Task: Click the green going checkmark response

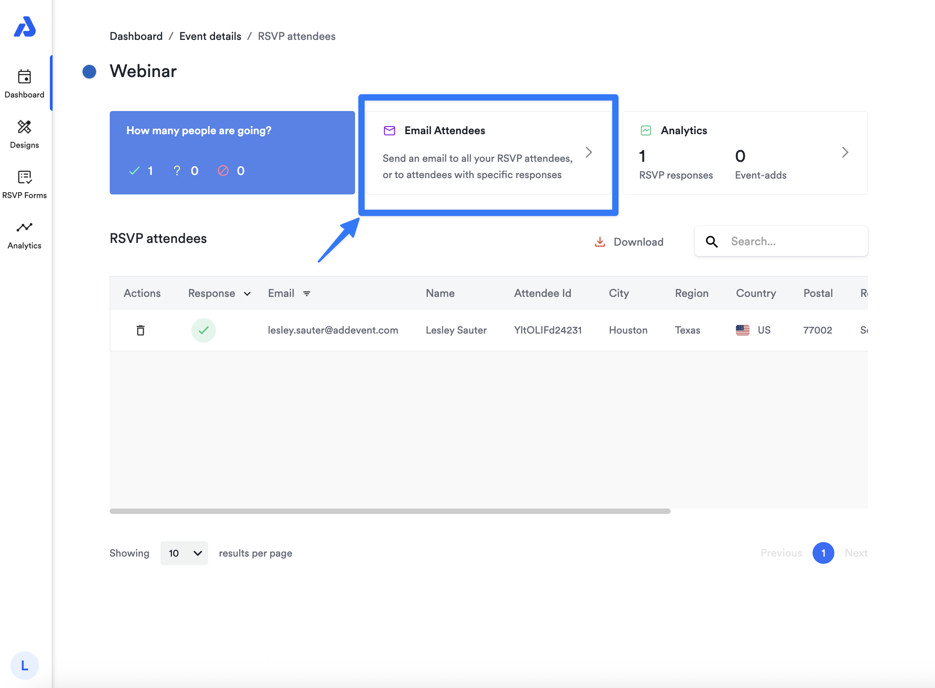Action: pyautogui.click(x=203, y=330)
